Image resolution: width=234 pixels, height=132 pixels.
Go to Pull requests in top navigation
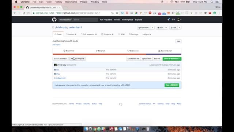106,19
